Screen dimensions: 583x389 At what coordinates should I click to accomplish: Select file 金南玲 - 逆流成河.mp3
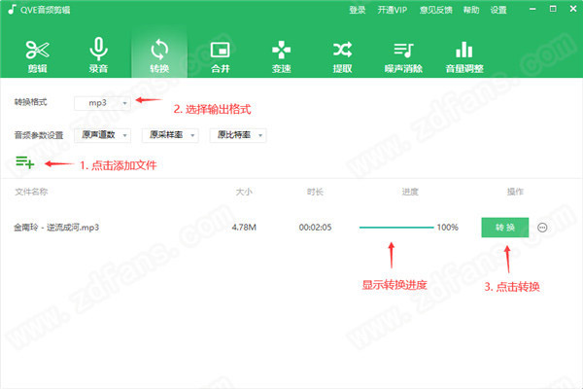tap(56, 228)
